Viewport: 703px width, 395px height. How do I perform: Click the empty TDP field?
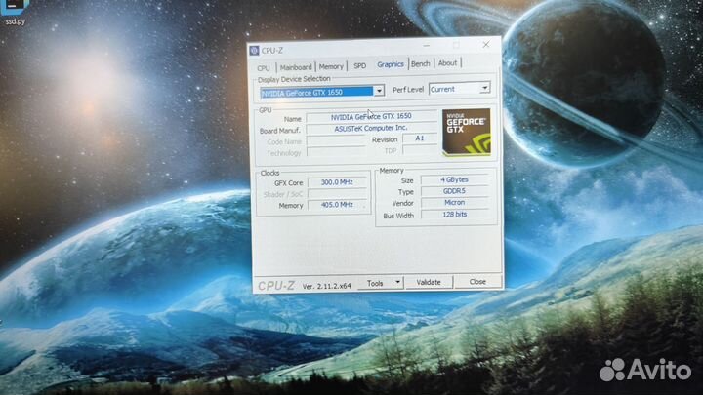click(x=420, y=149)
